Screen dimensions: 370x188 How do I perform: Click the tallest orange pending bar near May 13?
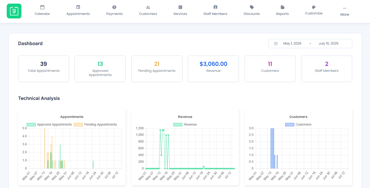pos(45,148)
